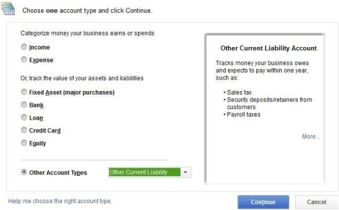Select the Income radio button

pos(24,47)
